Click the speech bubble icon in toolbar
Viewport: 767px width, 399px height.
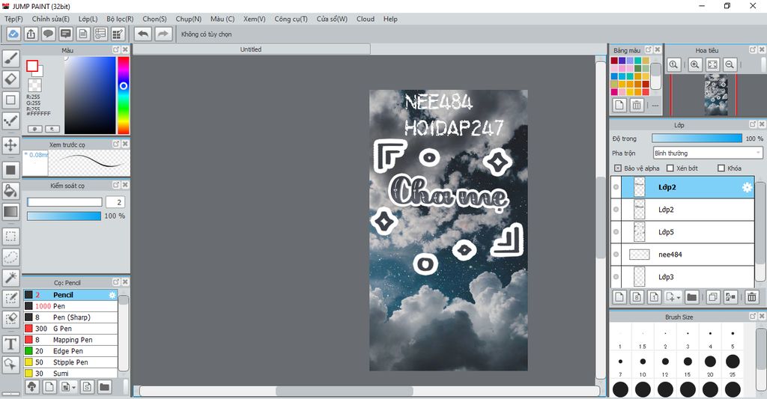48,34
